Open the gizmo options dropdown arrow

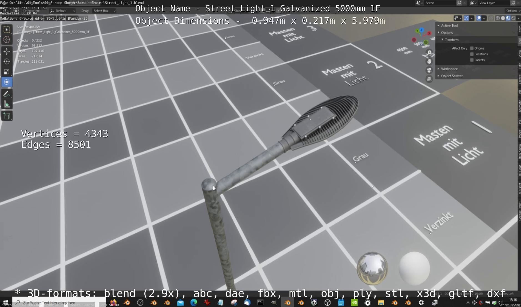click(472, 18)
